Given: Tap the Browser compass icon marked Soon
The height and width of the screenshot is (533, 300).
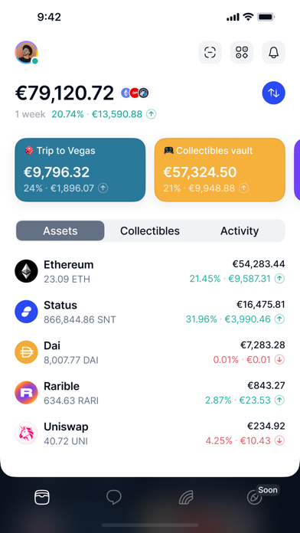Looking at the screenshot, I should point(255,498).
